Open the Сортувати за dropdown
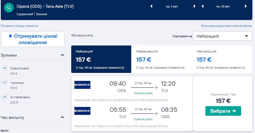The image size is (255, 133). (222, 36)
